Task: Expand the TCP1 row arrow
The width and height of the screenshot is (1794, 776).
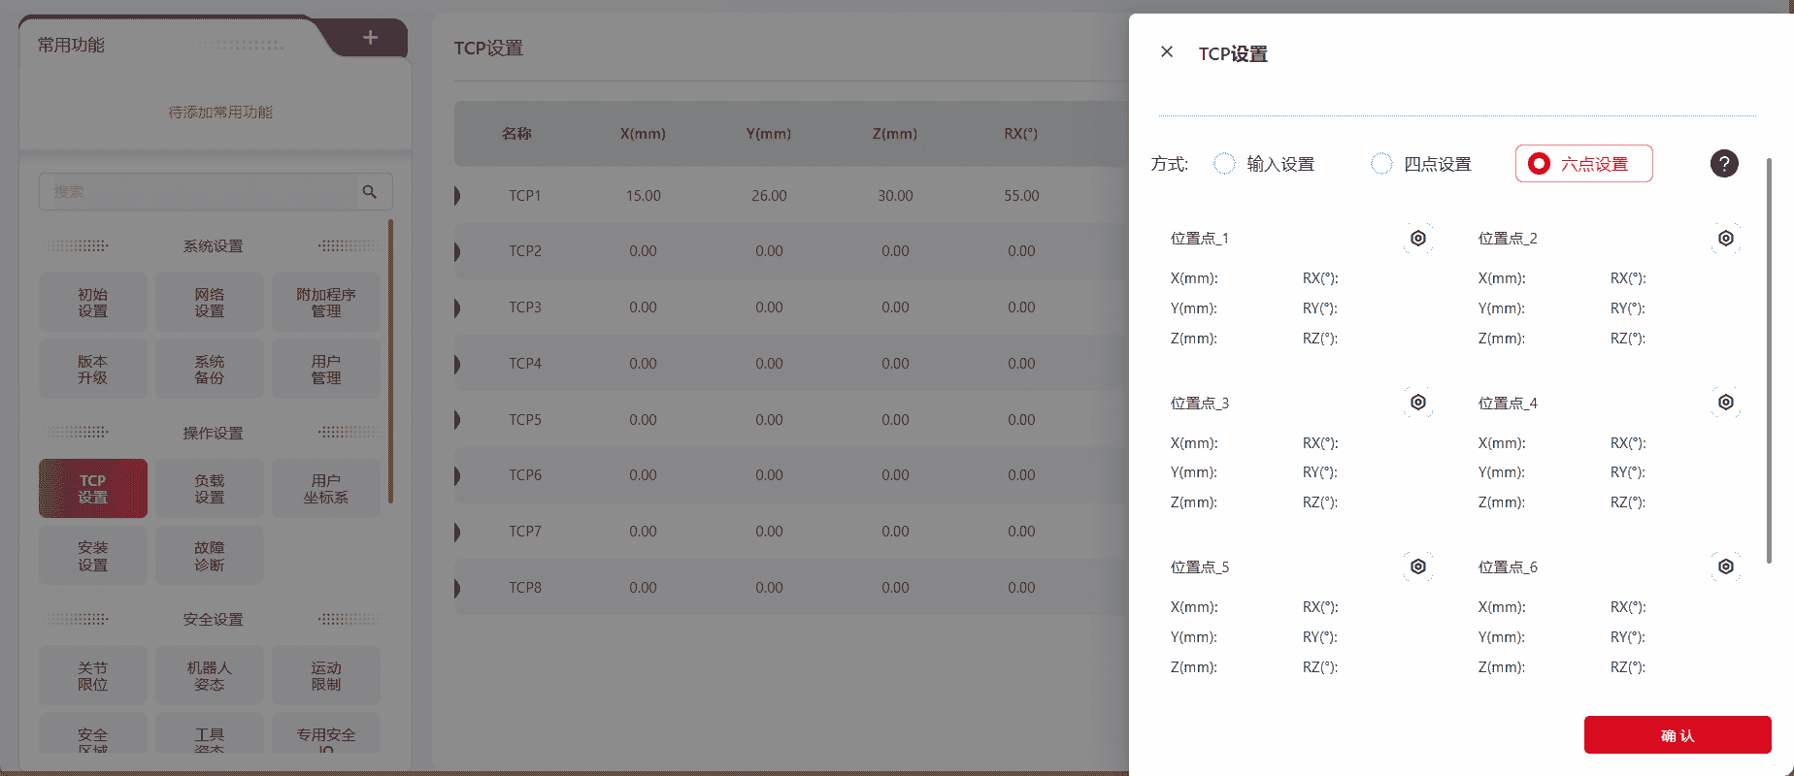Action: coord(457,196)
